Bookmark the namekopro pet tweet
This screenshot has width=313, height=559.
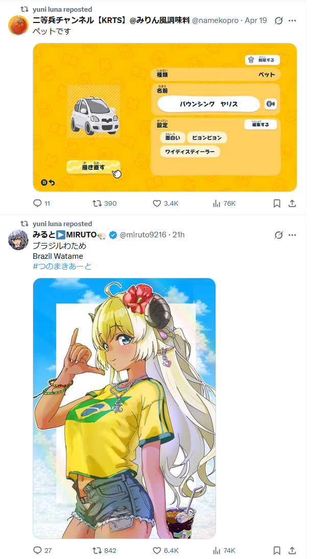(277, 203)
